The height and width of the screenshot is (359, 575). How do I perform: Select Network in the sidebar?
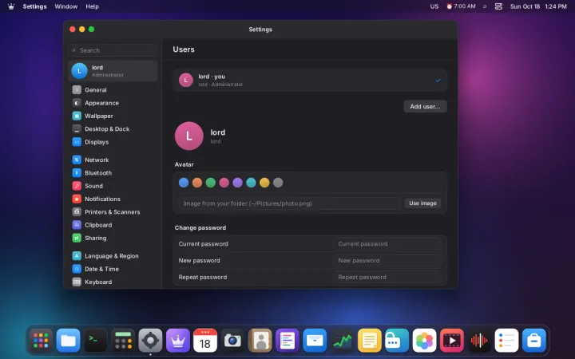pyautogui.click(x=113, y=160)
